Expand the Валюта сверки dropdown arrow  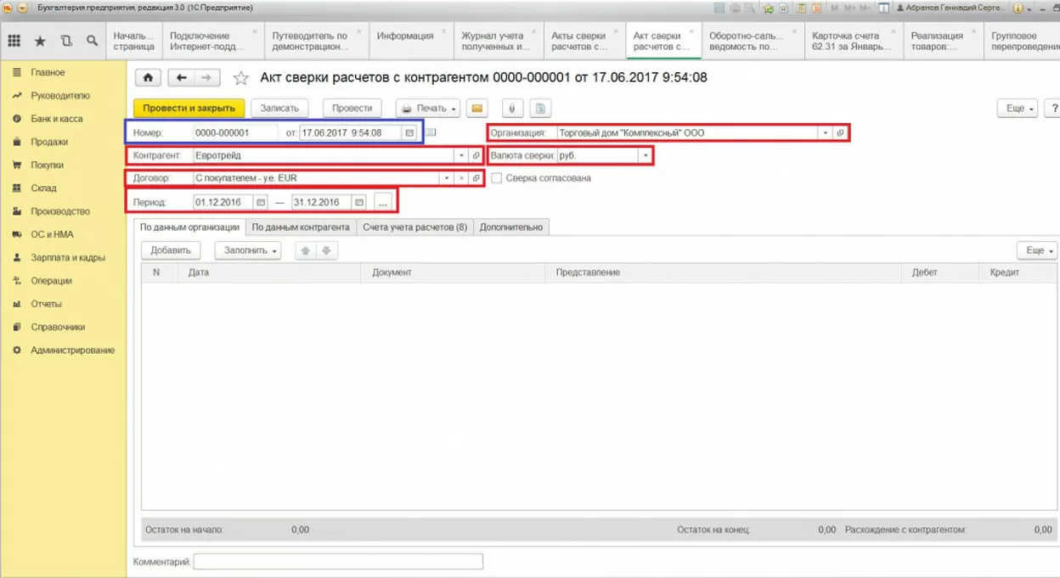(x=646, y=156)
